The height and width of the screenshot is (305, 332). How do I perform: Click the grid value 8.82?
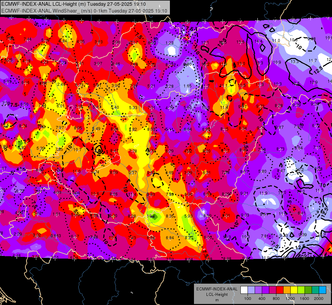(x=133, y=129)
